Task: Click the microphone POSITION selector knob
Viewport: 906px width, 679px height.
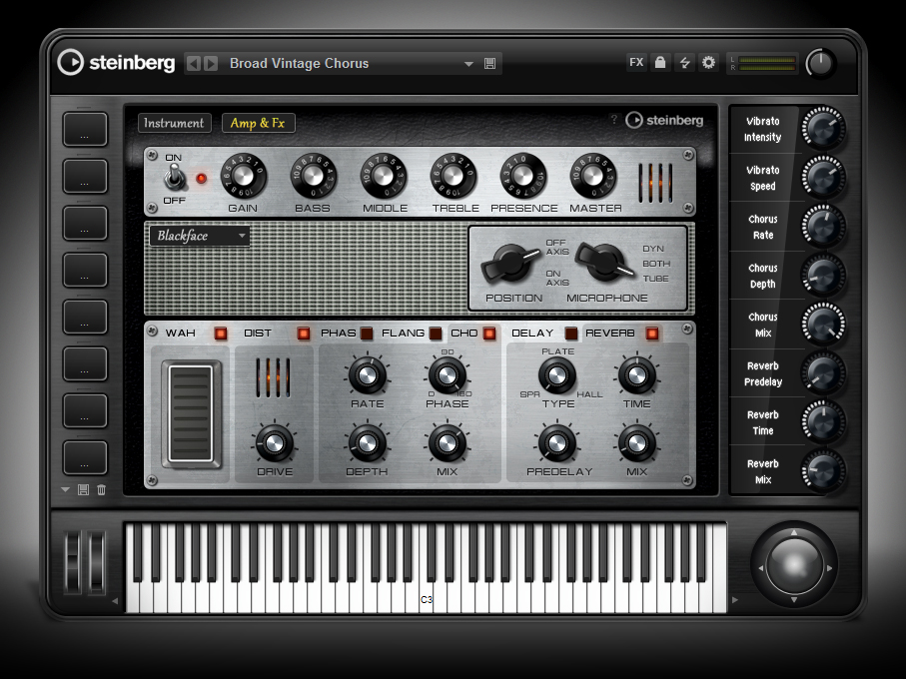Action: [x=510, y=263]
